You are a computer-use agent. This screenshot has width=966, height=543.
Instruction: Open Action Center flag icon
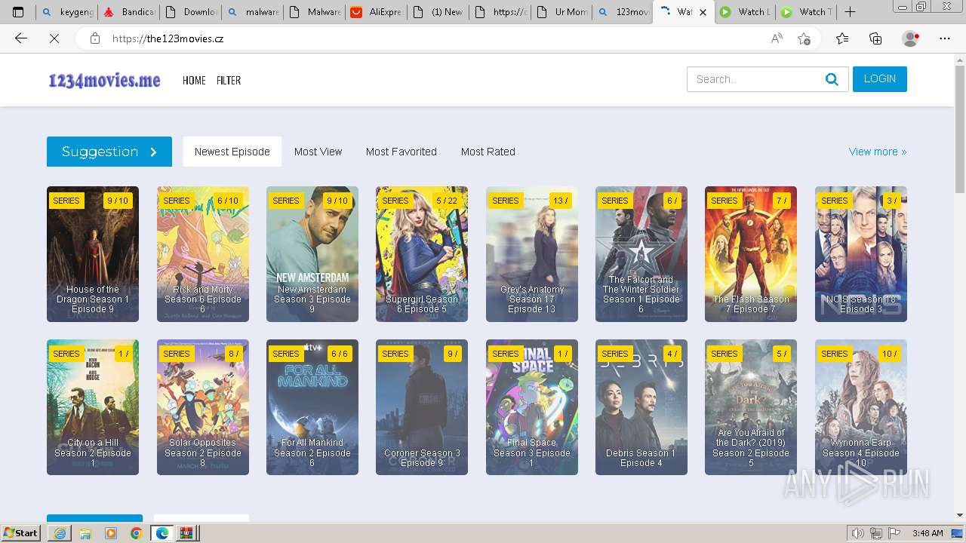coord(894,533)
